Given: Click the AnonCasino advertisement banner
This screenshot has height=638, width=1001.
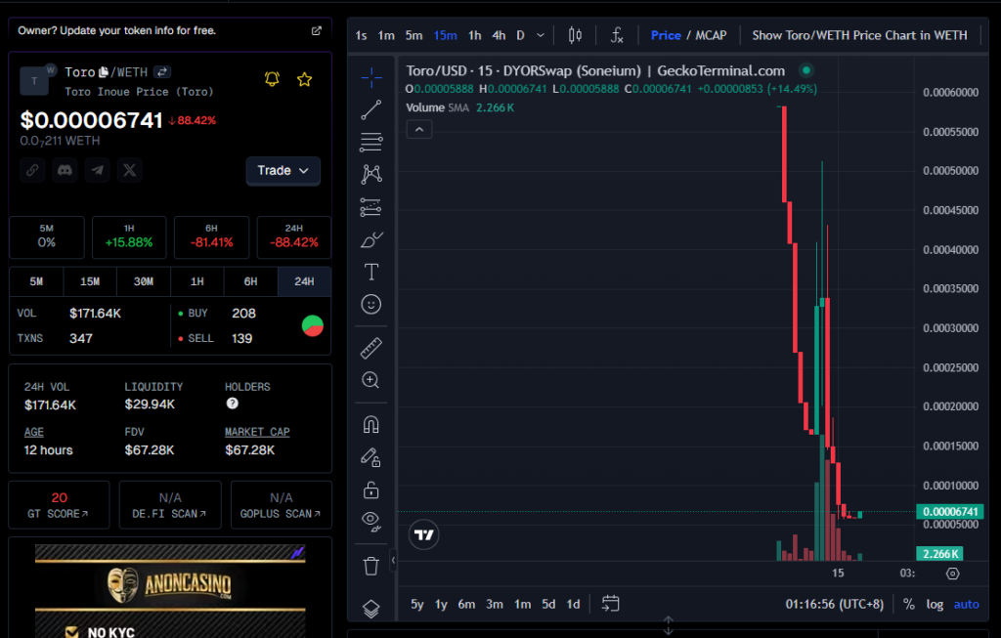Looking at the screenshot, I should tap(170, 591).
